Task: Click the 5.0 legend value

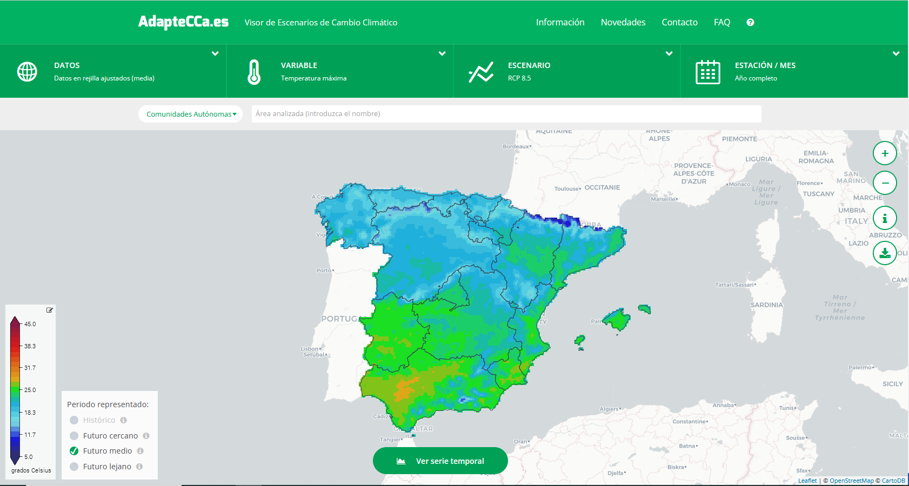Action: tap(29, 457)
